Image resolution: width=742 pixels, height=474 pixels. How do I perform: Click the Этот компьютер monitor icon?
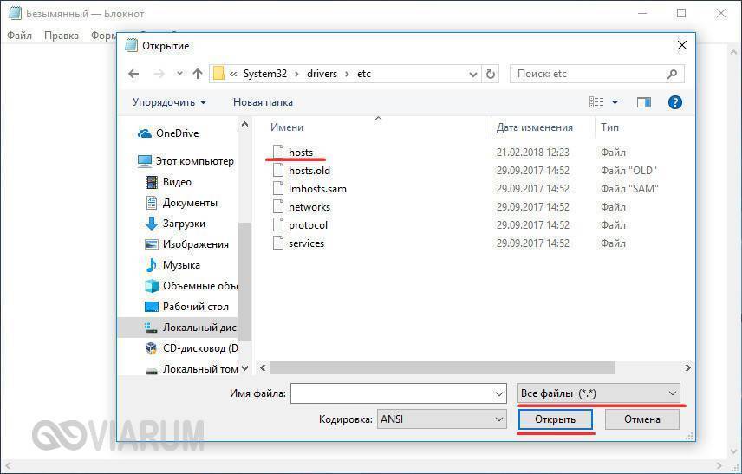pyautogui.click(x=145, y=161)
